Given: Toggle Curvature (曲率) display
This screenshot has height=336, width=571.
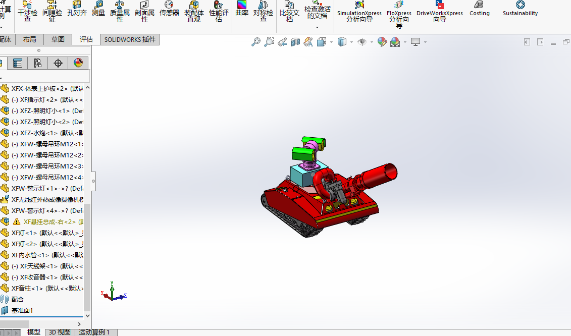Looking at the screenshot, I should point(242,9).
